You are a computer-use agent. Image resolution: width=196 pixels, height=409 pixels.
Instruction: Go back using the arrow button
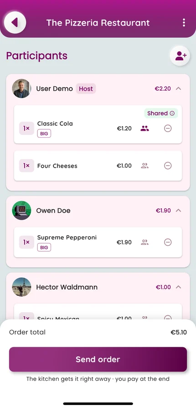15,22
